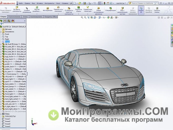Viewport: 173px width, 130px height.
Task: Select the Массив линейных компонентов tool
Action: [x=37, y=9]
